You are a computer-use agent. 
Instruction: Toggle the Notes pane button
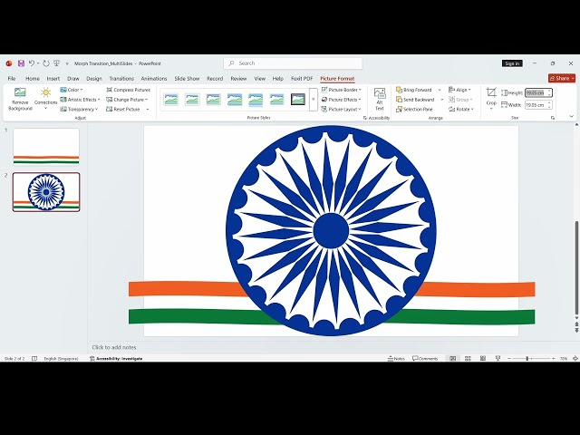(396, 359)
